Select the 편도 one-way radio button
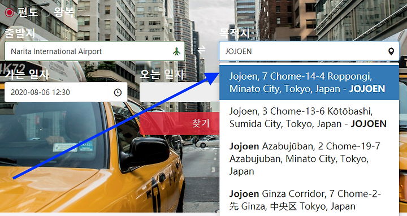The height and width of the screenshot is (216, 407). 10,12
